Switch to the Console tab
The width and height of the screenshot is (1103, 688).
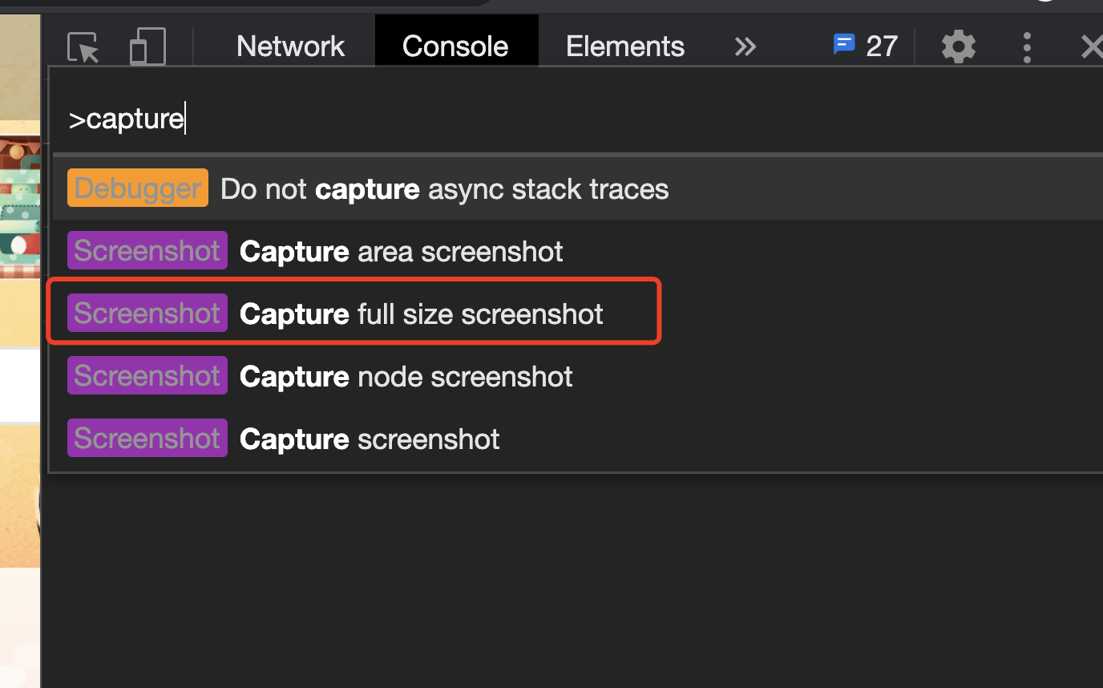pos(455,47)
